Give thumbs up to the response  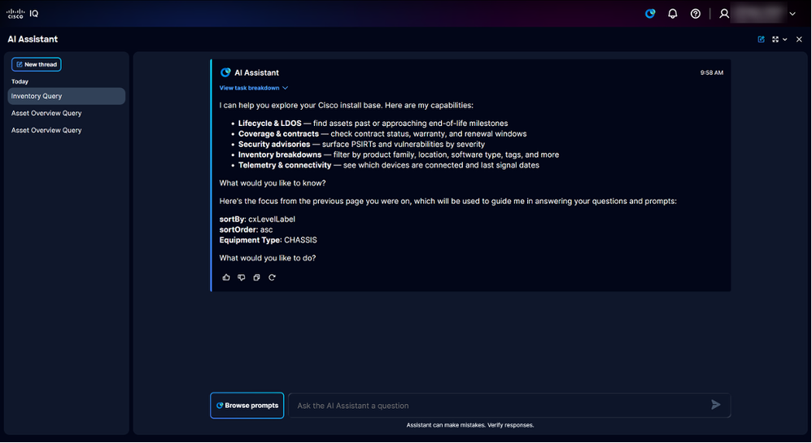(x=226, y=277)
